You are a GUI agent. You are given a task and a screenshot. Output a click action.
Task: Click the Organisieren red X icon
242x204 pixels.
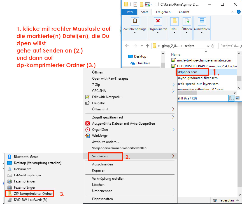[x=158, y=21]
